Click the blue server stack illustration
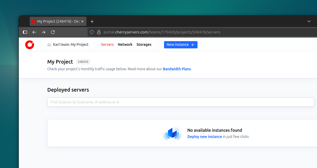Screen dimensions: 317x168 pyautogui.click(x=172, y=133)
